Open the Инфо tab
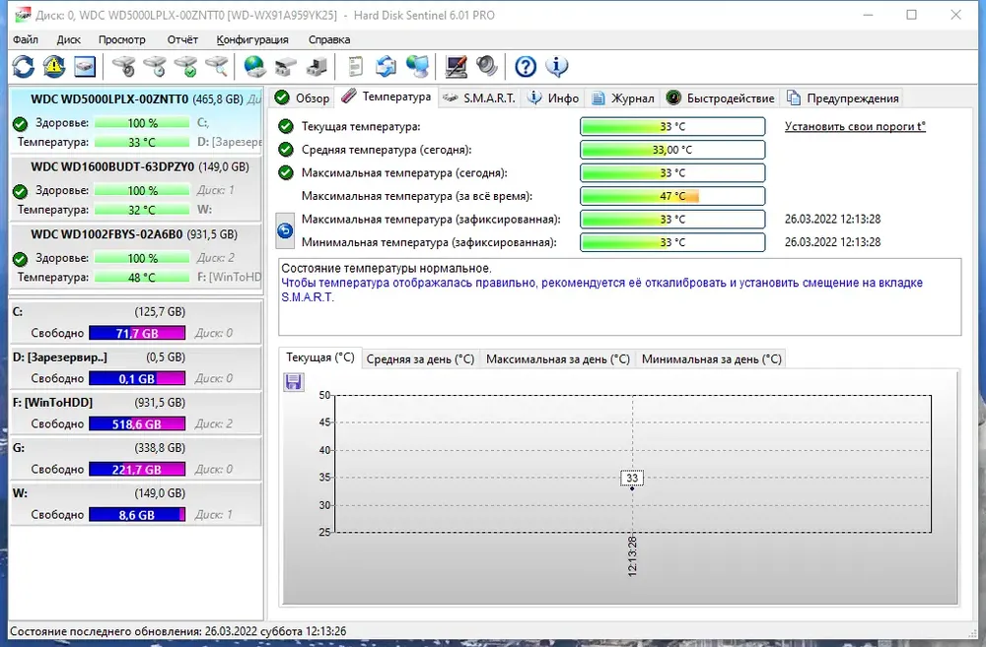The width and height of the screenshot is (986, 647). [x=553, y=98]
